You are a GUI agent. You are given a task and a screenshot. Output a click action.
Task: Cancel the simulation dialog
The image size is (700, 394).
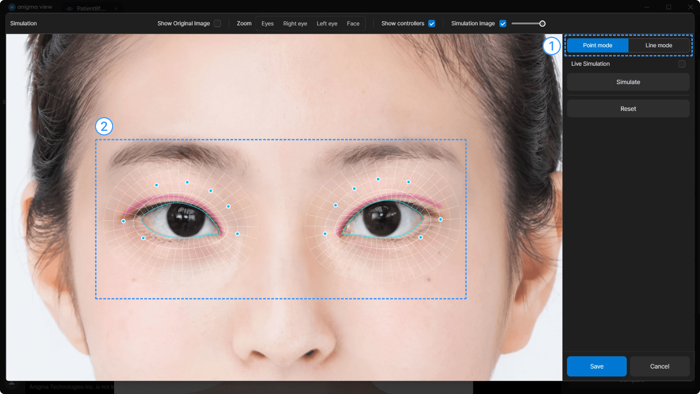[660, 366]
